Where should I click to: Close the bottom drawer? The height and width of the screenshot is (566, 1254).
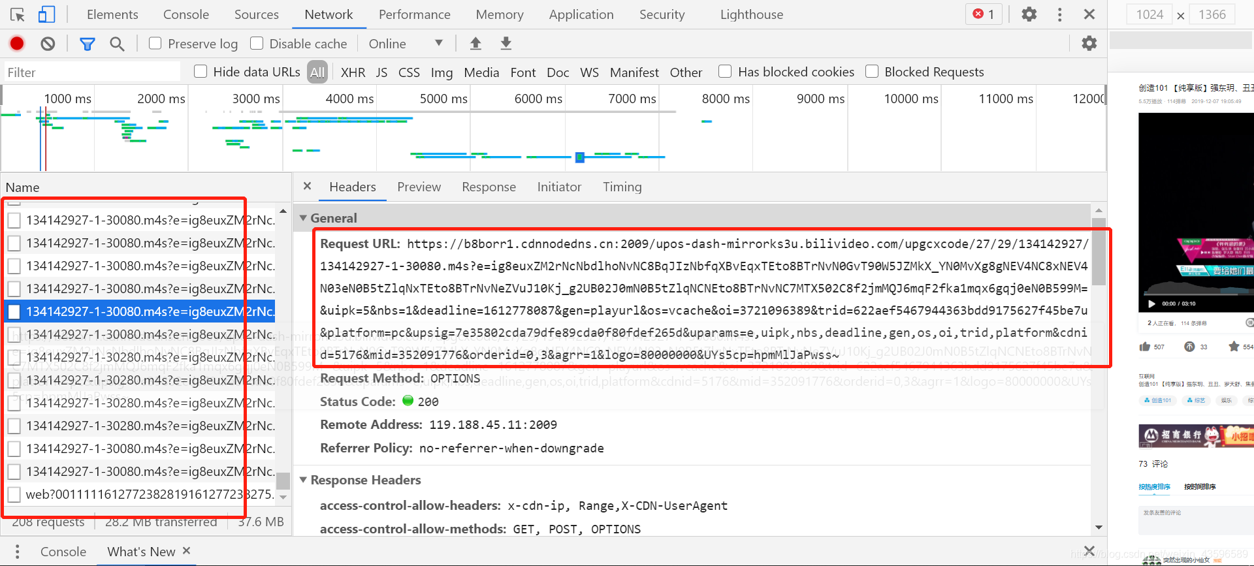pos(1089,550)
